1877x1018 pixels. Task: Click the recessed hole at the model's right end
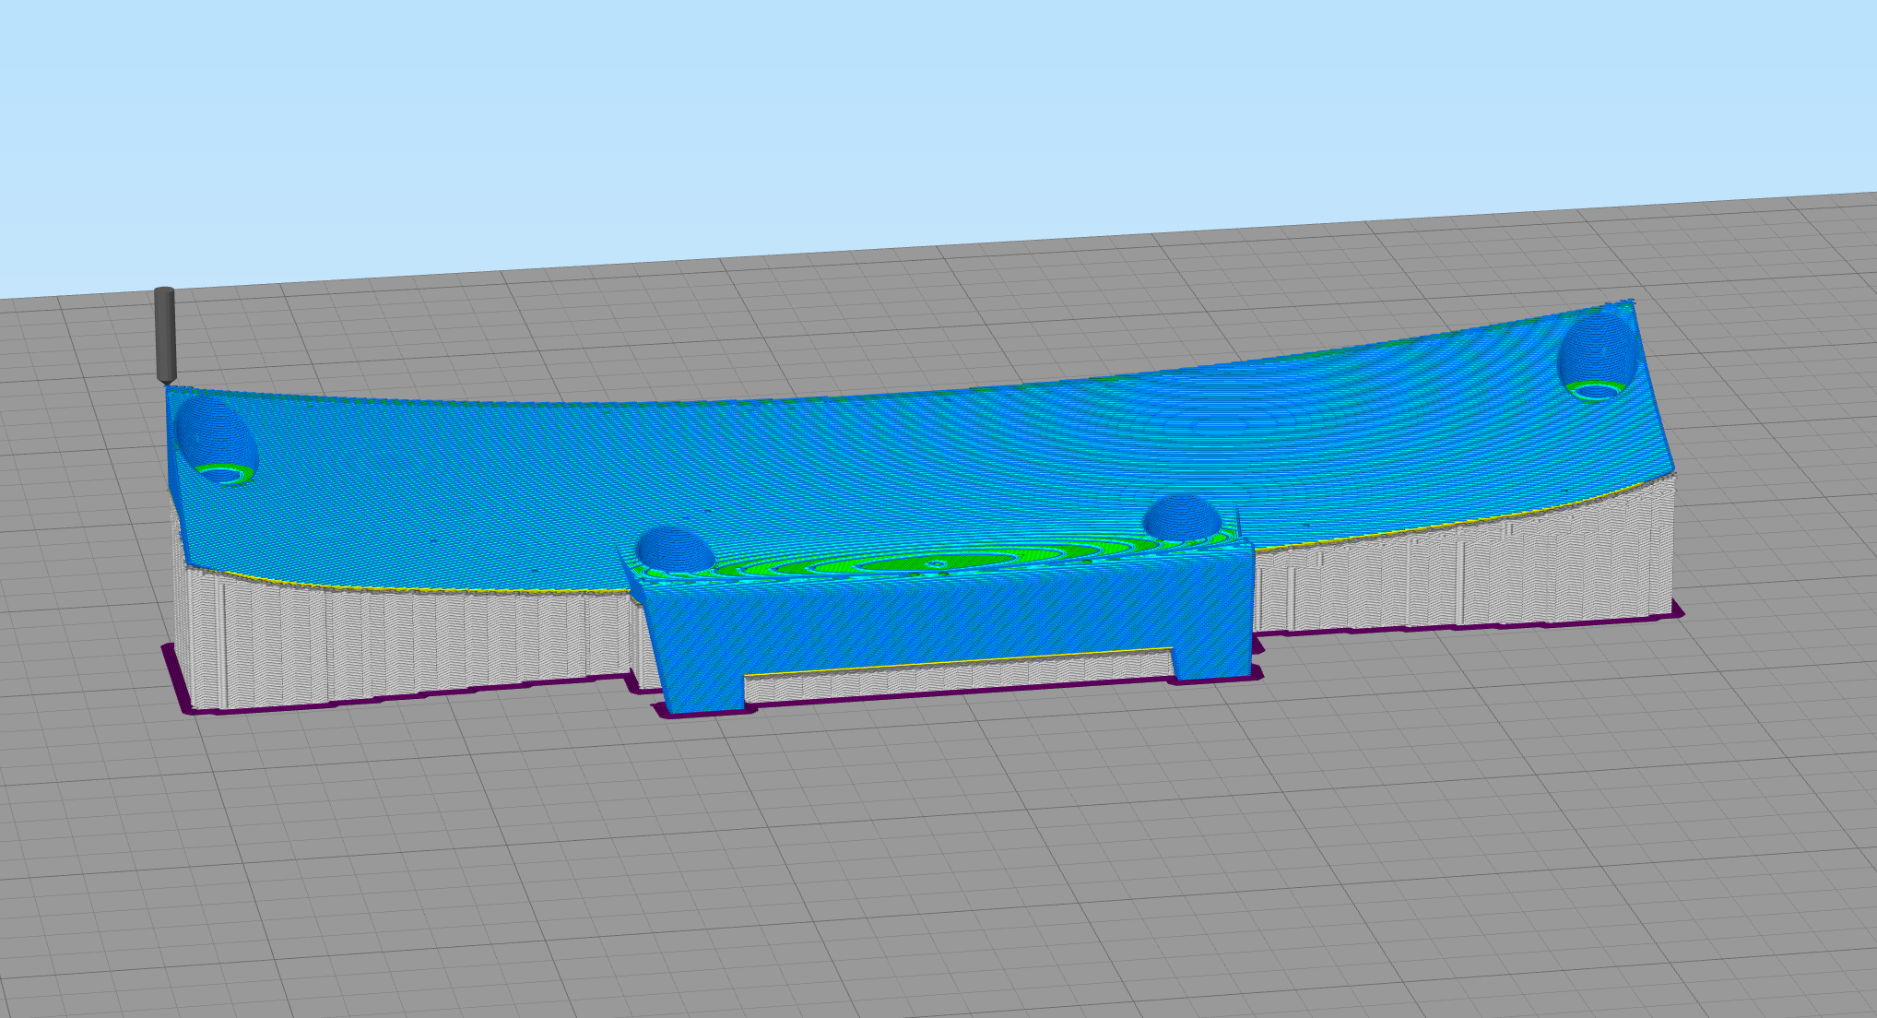tap(1598, 358)
